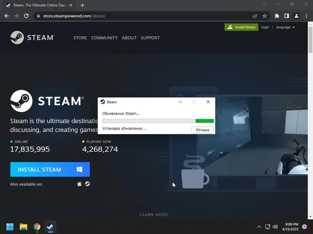Click the online count 17,835,995
The image size is (313, 234).
pyautogui.click(x=30, y=149)
